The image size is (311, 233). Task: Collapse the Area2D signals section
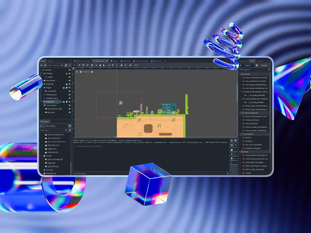click(x=240, y=73)
